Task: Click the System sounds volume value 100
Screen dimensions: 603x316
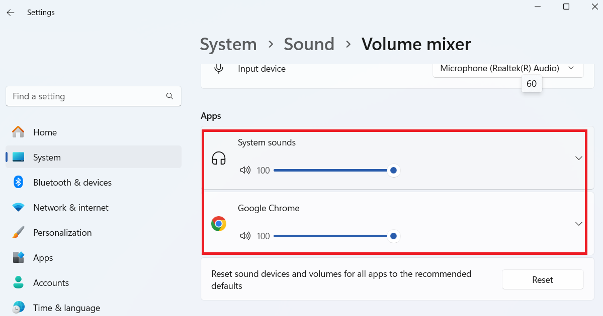Action: pyautogui.click(x=263, y=170)
